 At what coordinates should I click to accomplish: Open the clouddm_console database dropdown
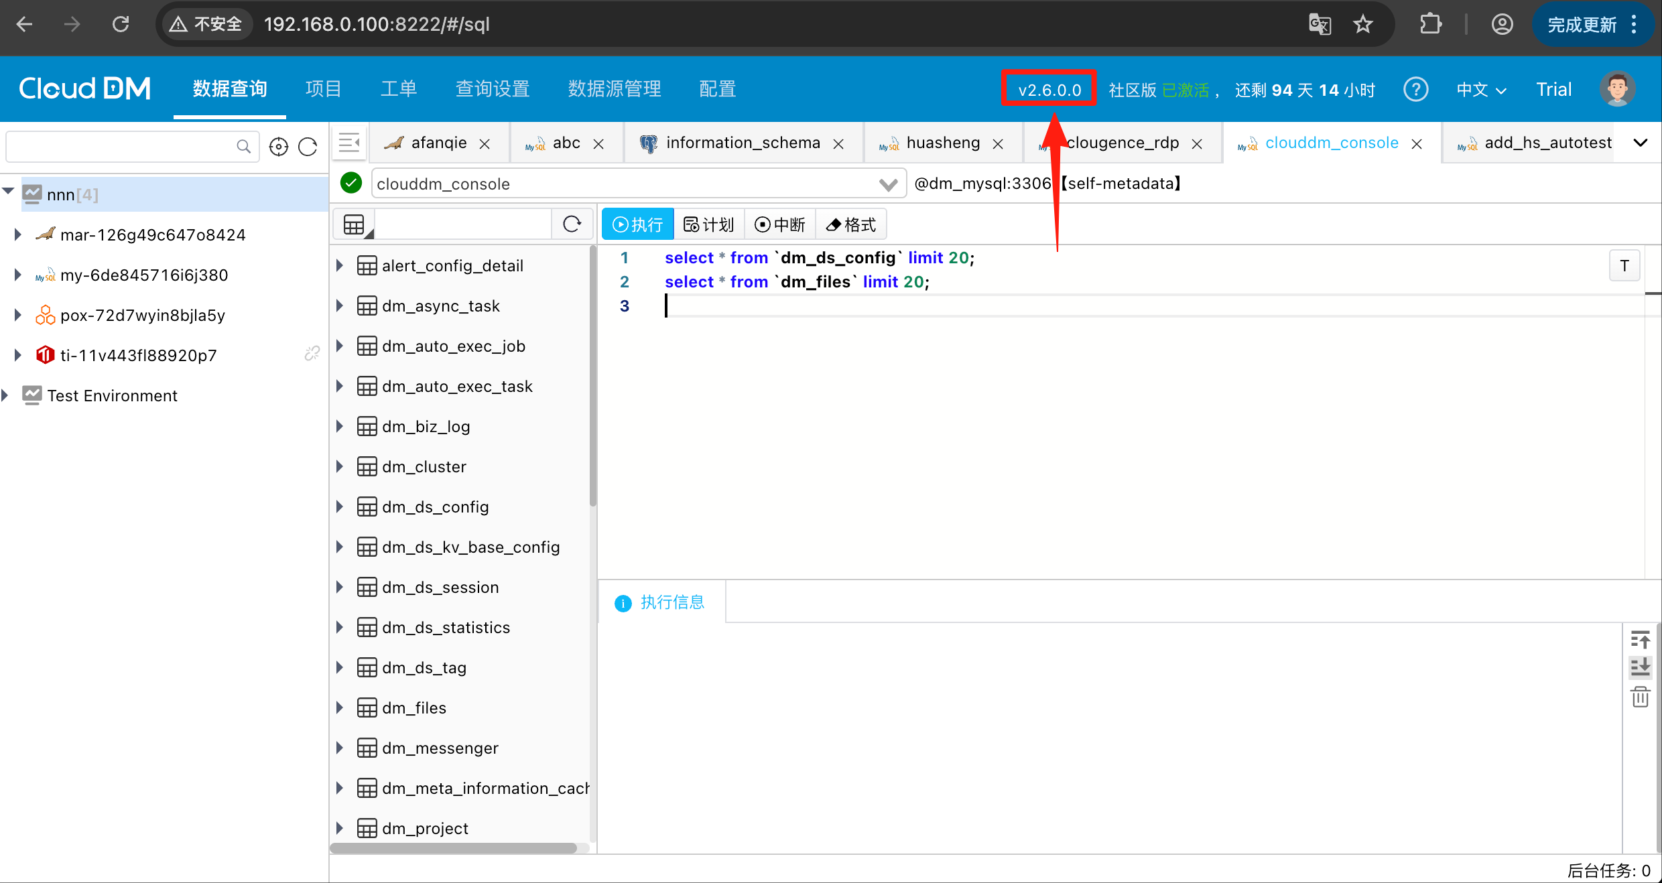coord(888,184)
